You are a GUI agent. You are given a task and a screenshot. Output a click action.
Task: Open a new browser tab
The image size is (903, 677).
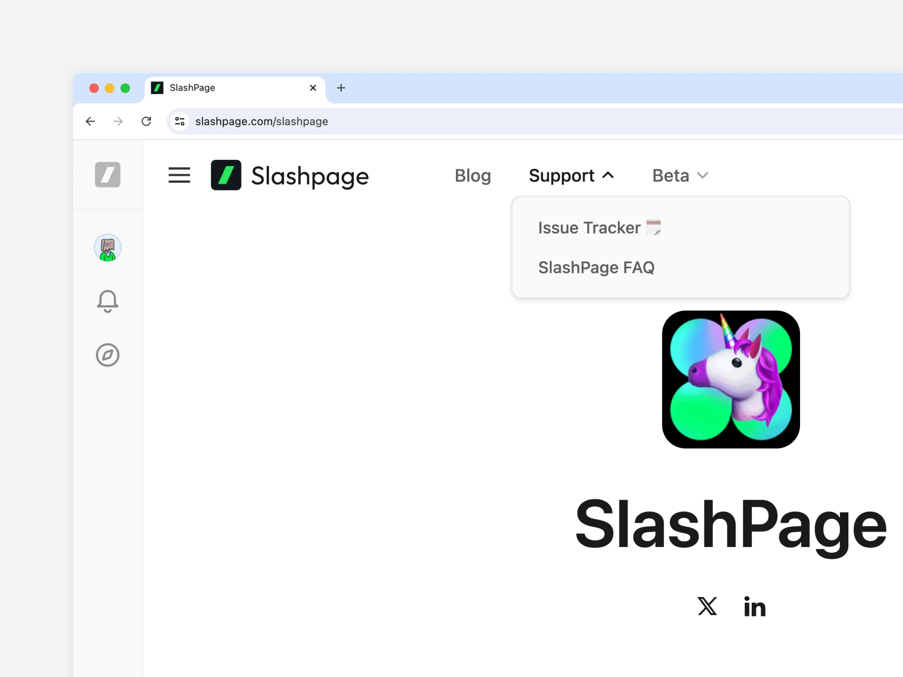(x=341, y=88)
